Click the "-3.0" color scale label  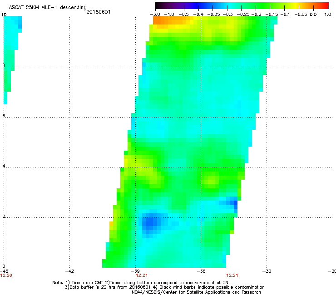pyautogui.click(x=155, y=14)
